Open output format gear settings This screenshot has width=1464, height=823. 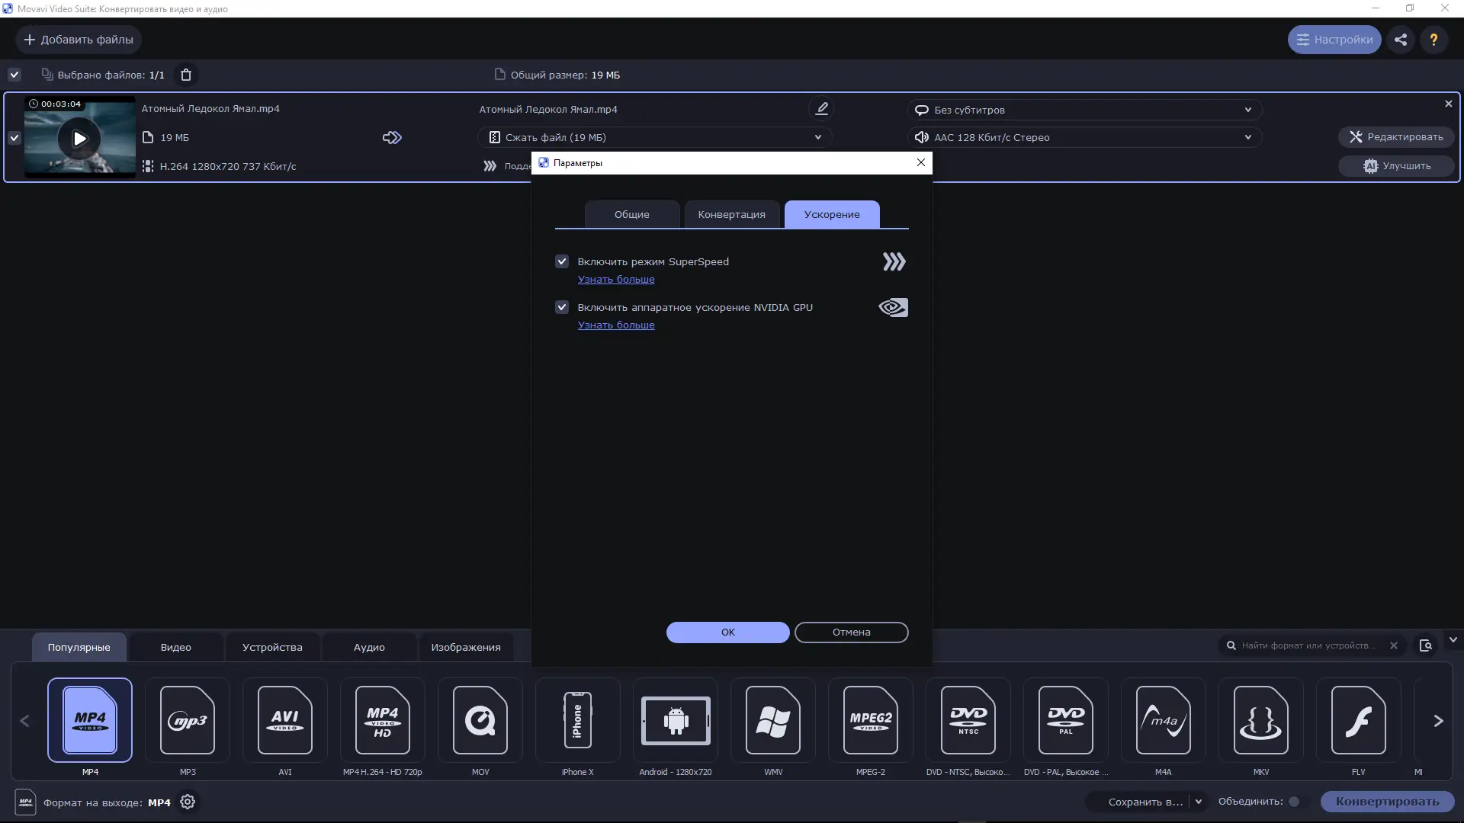pos(188,802)
